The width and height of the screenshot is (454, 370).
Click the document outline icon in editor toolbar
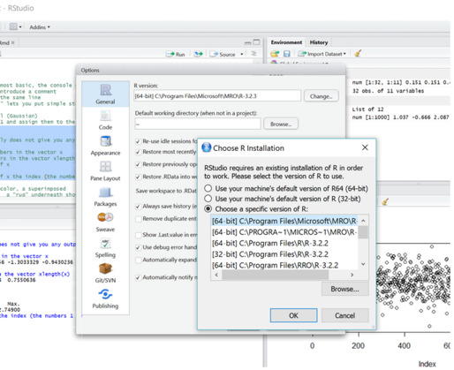(x=253, y=54)
